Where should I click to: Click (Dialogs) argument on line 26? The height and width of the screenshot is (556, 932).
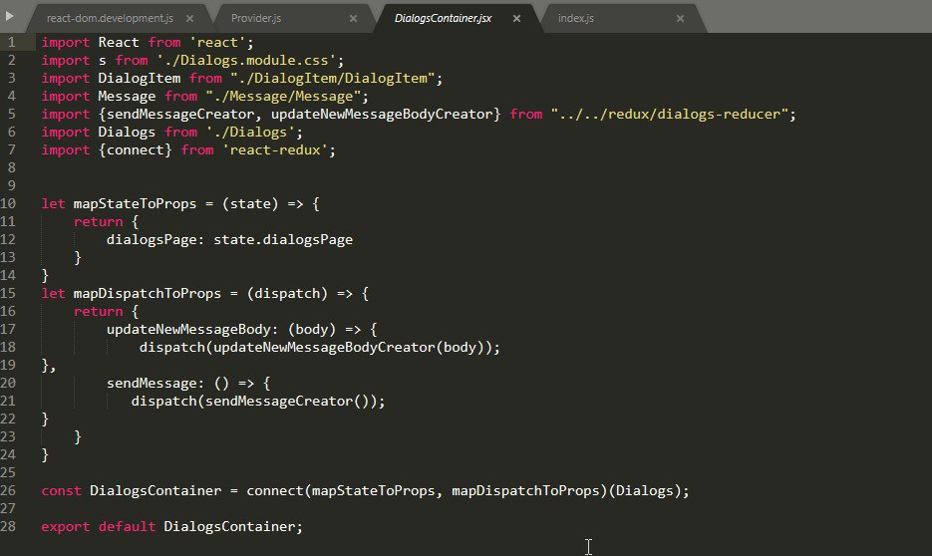coord(644,490)
